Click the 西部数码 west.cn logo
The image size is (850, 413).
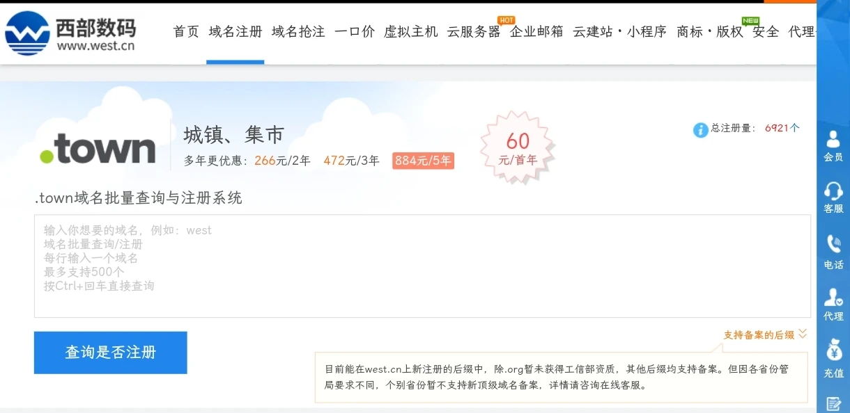[70, 33]
